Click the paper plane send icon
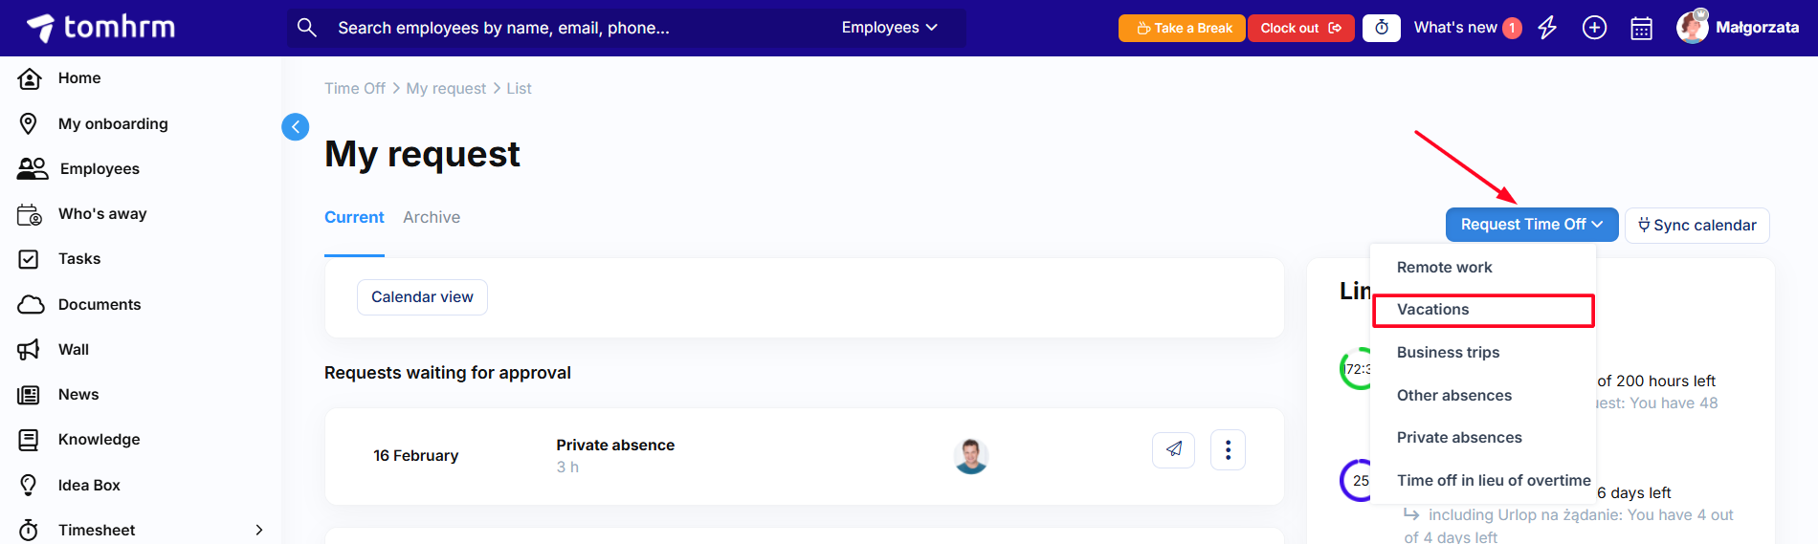This screenshot has width=1818, height=544. [x=1173, y=449]
